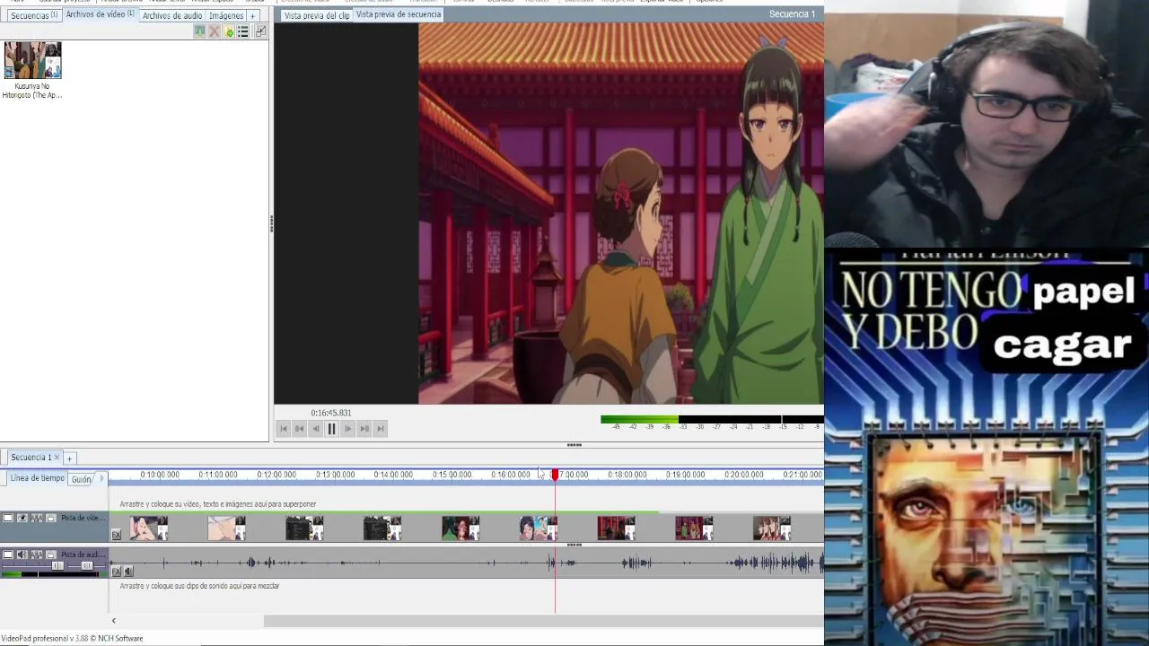
Task: Click timeline ruler at 0:12:00.000
Action: click(276, 475)
